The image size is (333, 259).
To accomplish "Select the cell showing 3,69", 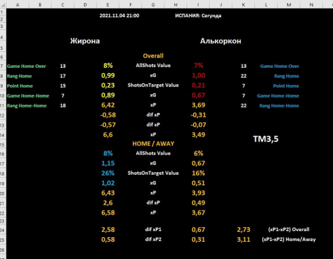I will click(x=198, y=105).
